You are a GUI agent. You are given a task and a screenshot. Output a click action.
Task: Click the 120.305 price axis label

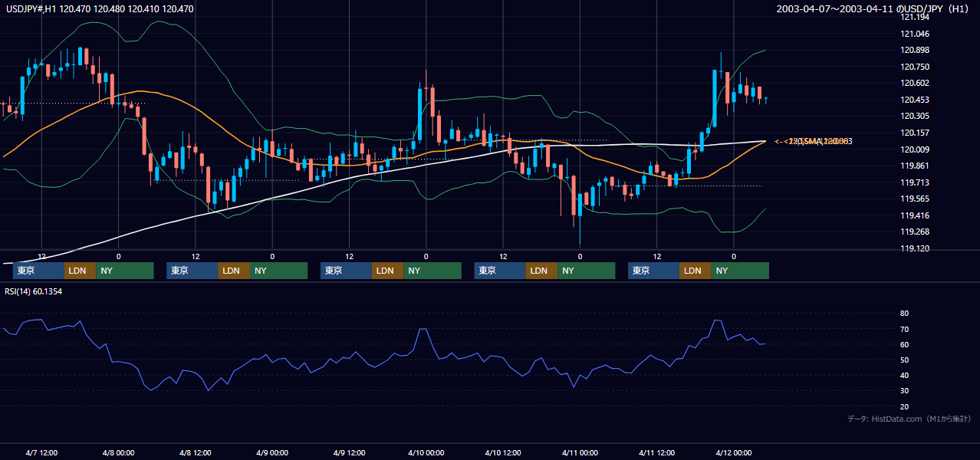(x=915, y=116)
